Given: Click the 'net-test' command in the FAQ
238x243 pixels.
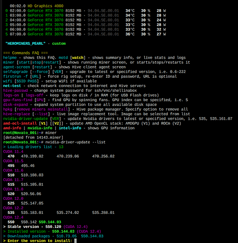Looking at the screenshot, I should coord(12,86).
